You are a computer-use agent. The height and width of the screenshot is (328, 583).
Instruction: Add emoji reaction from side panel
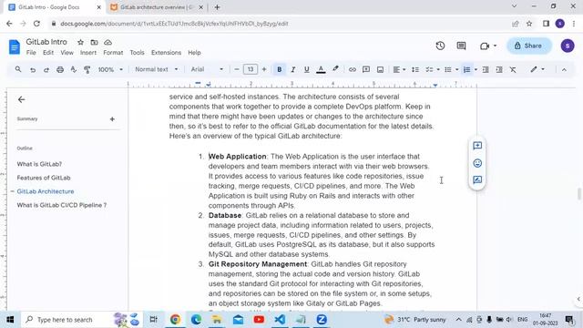click(x=477, y=163)
